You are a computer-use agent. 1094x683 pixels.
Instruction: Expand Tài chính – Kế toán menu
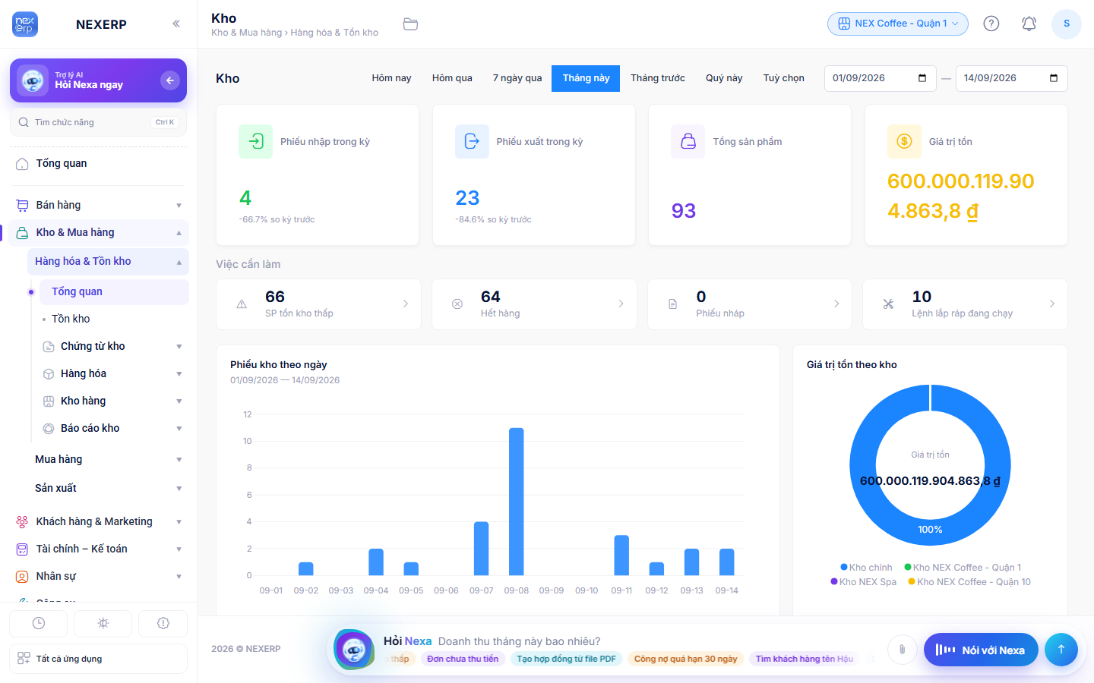coord(179,549)
